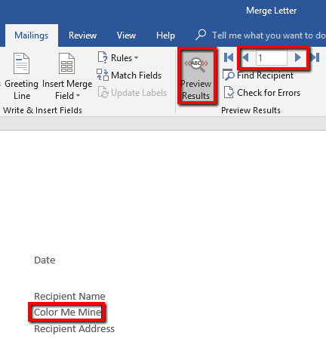Image resolution: width=326 pixels, height=348 pixels.
Task: Click the Find Recipient button
Action: coord(258,75)
